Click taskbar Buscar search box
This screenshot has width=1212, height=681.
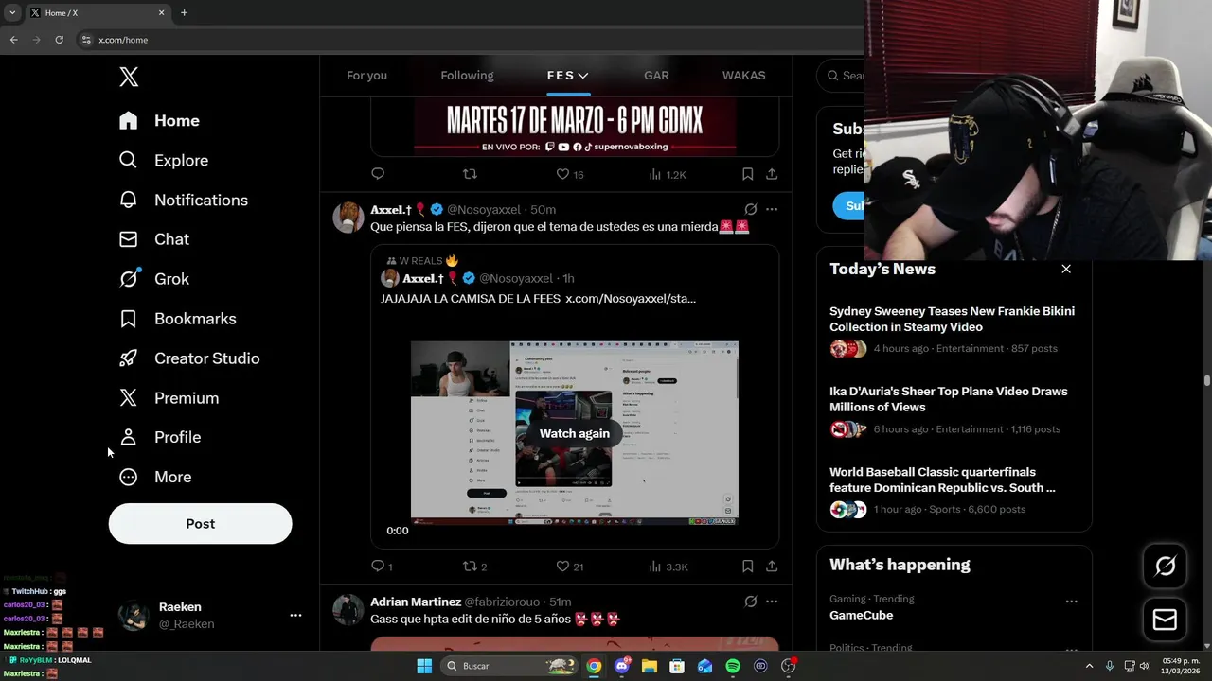point(509,666)
